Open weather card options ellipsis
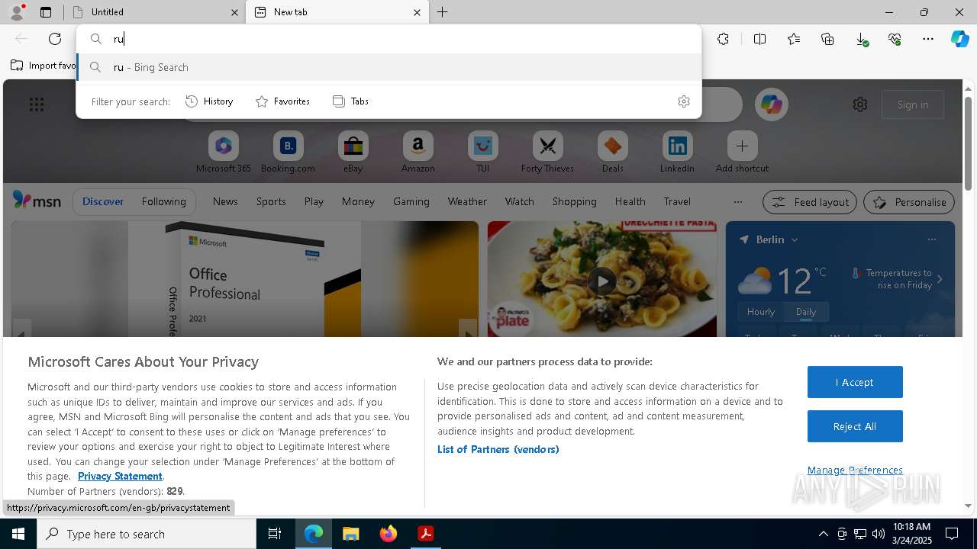The image size is (977, 549). point(932,239)
